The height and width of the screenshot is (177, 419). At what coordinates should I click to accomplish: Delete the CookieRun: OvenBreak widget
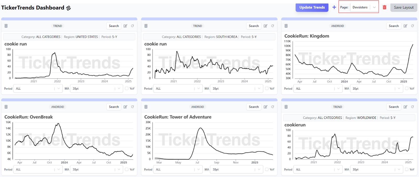pyautogui.click(x=6, y=107)
